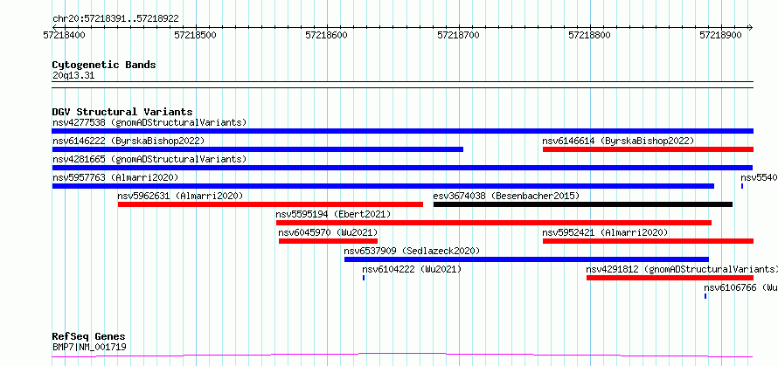Click the truncated nsv5540 label
This screenshot has width=778, height=366.
pos(759,177)
